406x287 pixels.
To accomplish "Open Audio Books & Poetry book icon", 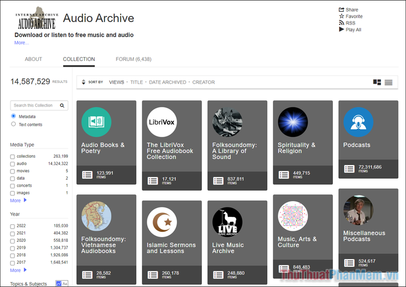I will pyautogui.click(x=96, y=122).
